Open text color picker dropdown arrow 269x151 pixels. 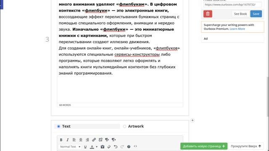point(97,147)
